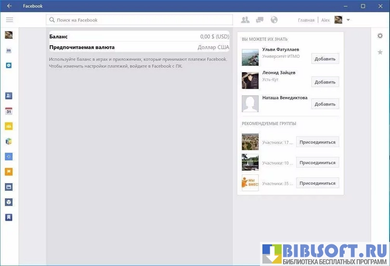This screenshot has width=390, height=266.
Task: Open Messenger in the left sidebar
Action: (x=9, y=65)
